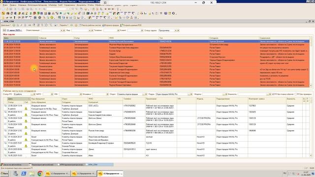Viewport: 315px width, 177px height.
Task: Open the Важность filter dropdown
Action: click(x=267, y=94)
